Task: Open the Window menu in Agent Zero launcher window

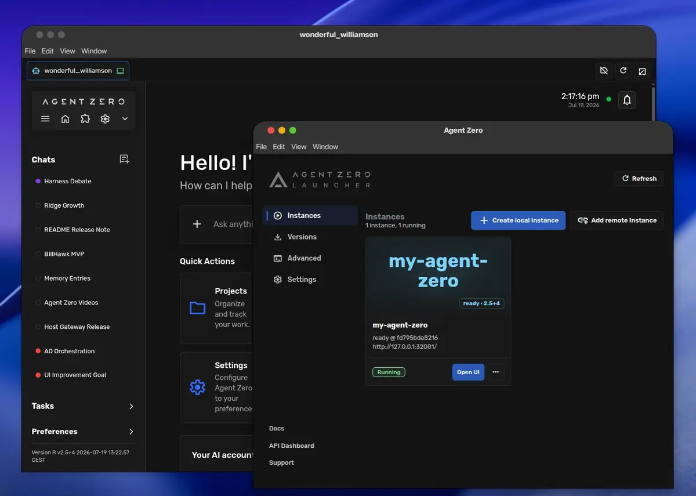Action: point(325,147)
